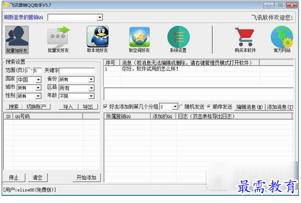Click the 清空 button
This screenshot has width=301, height=203.
[x=38, y=177]
